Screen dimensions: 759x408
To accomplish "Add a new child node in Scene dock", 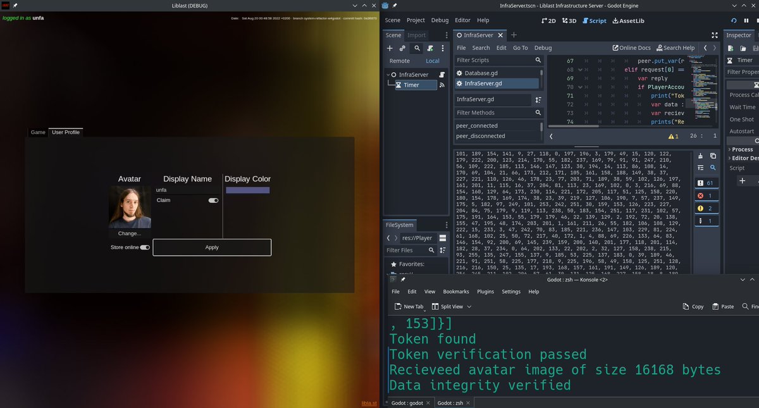I will [390, 49].
